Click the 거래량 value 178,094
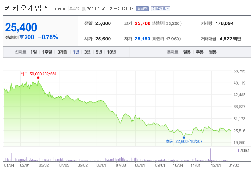 tap(224, 23)
